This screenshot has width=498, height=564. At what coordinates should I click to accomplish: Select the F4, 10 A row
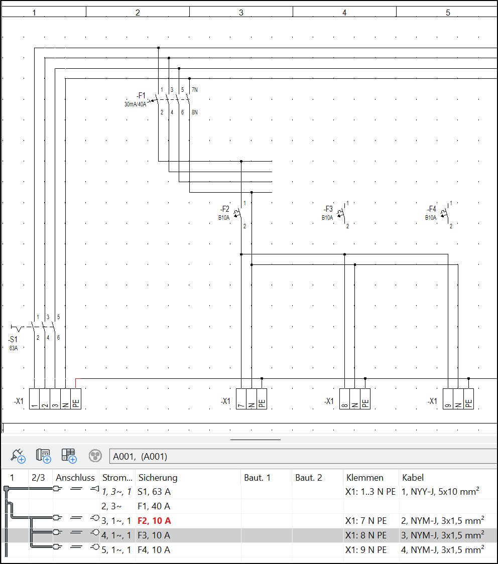[x=154, y=550]
